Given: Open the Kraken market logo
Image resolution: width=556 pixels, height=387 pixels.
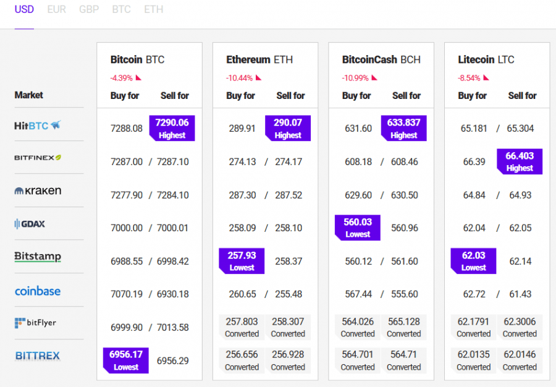Looking at the screenshot, I should pyautogui.click(x=38, y=191).
